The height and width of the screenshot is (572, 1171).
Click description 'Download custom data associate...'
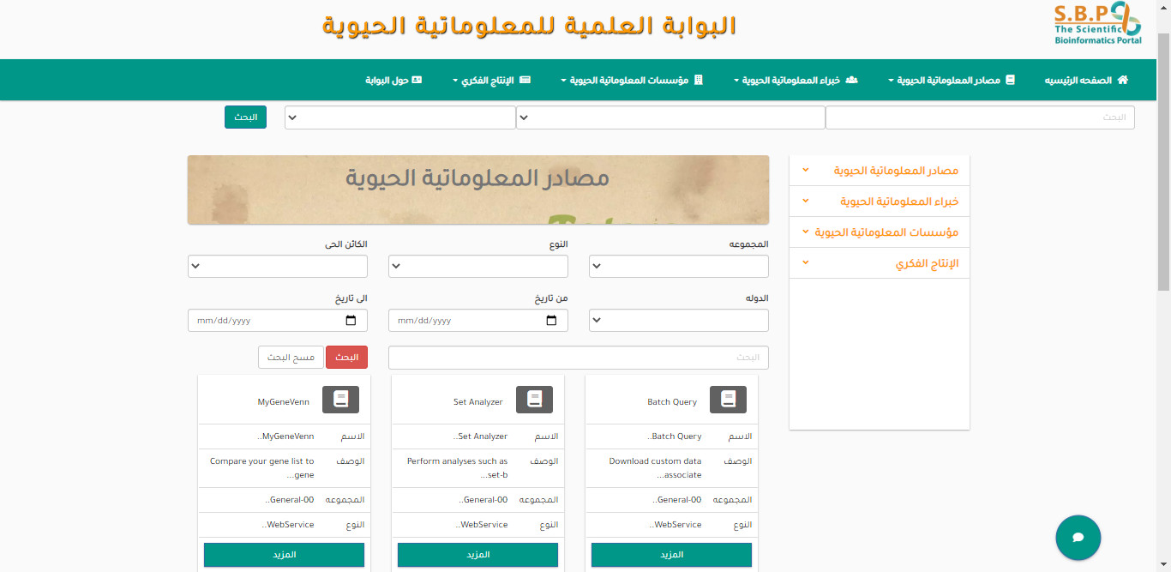(x=656, y=468)
